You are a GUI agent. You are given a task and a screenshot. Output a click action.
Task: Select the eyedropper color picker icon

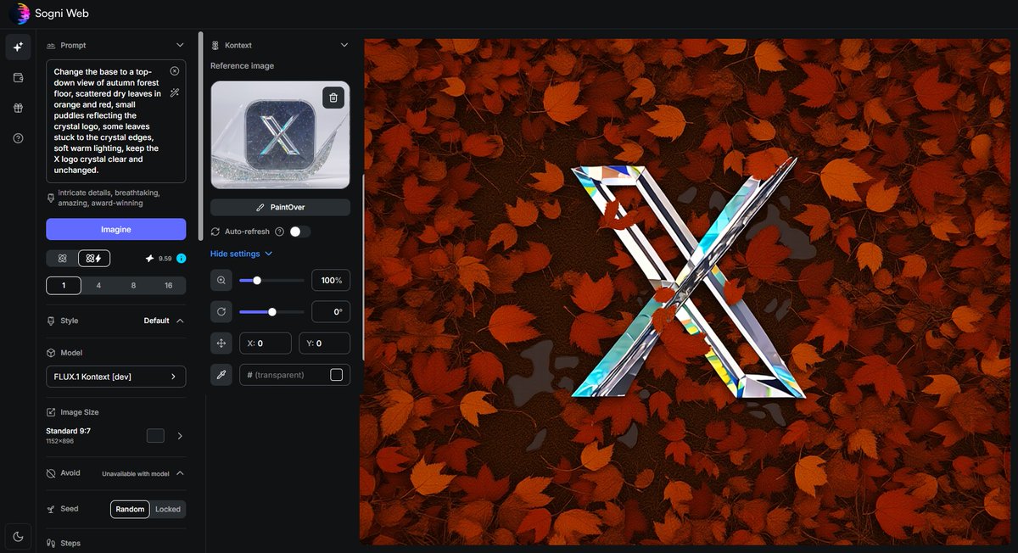tap(221, 375)
